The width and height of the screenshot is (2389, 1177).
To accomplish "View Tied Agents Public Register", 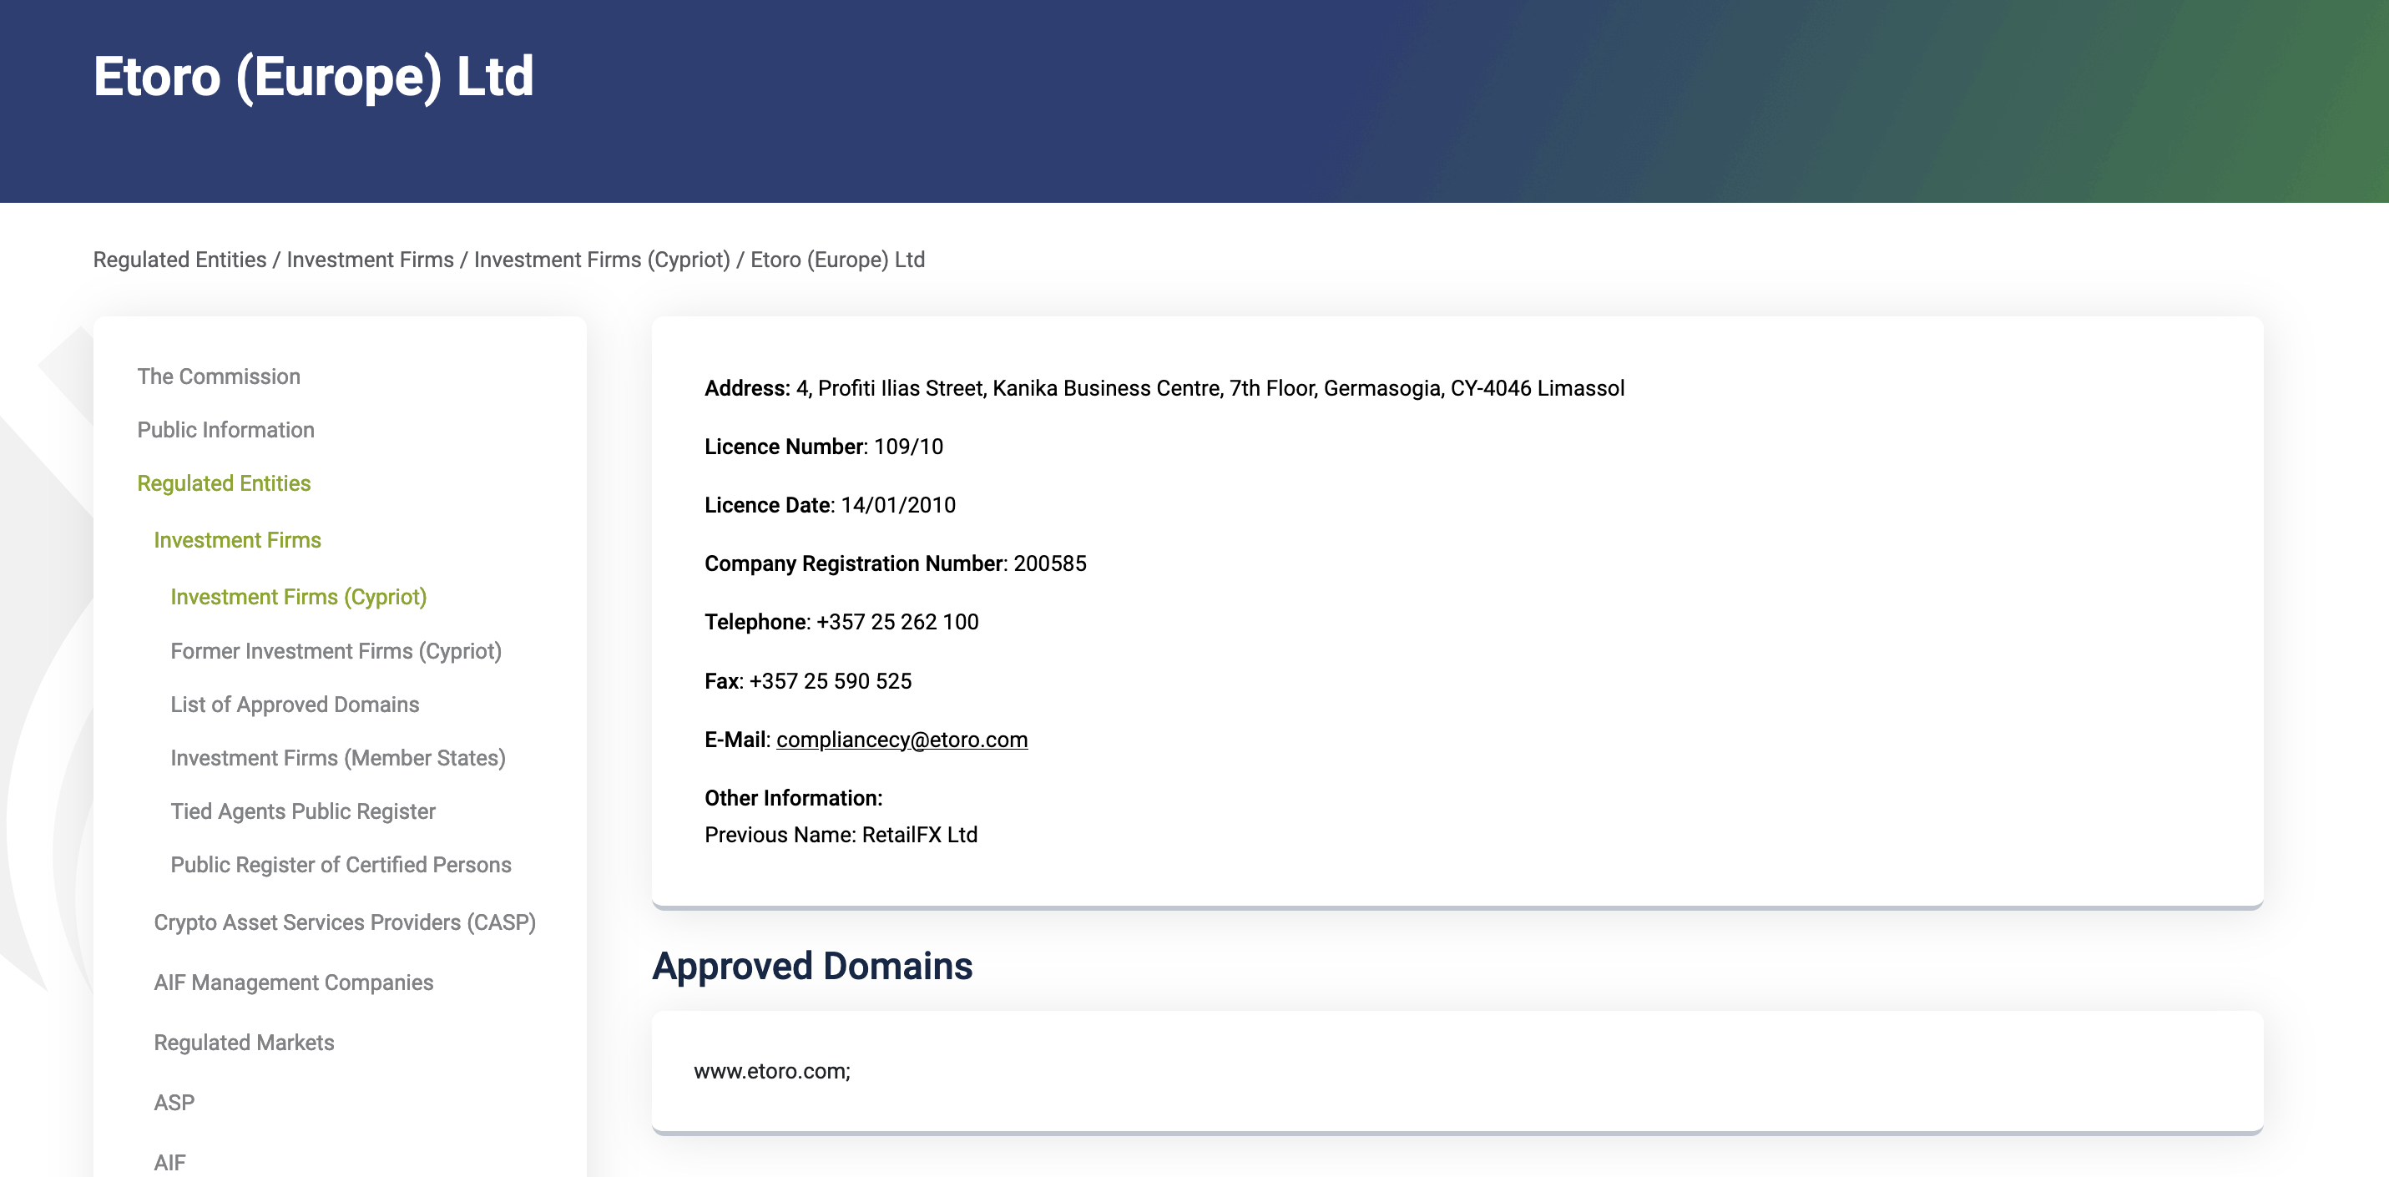I will (x=302, y=811).
